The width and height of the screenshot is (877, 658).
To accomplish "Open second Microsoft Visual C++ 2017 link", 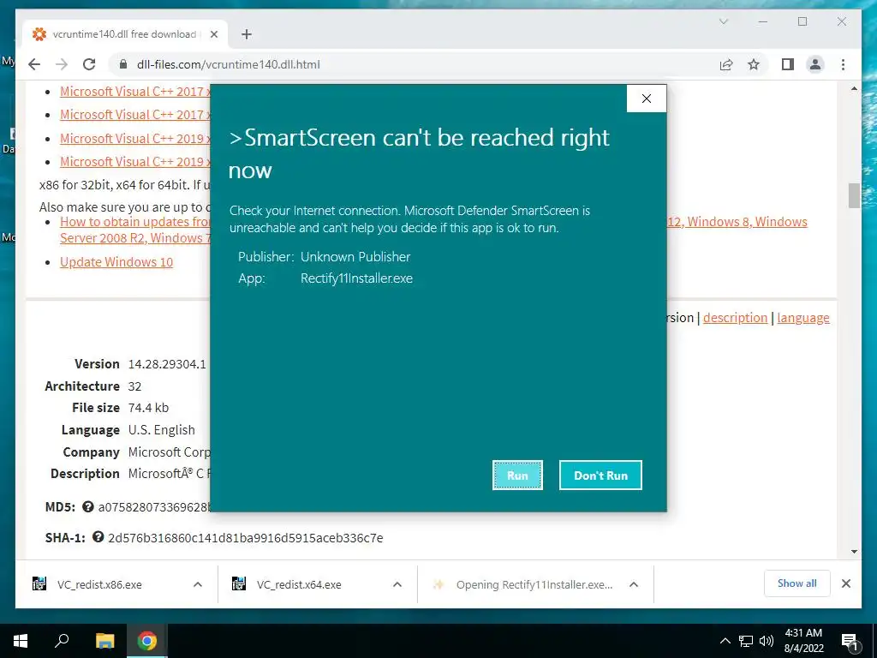I will pos(134,114).
